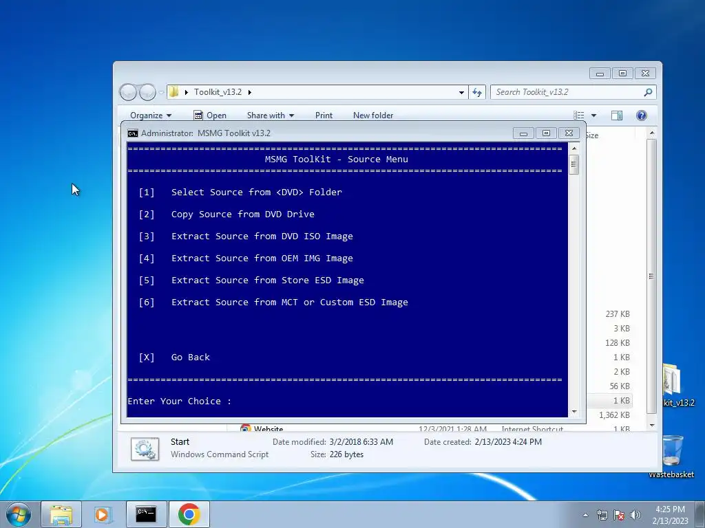
Task: Click Toolkit_v13.2 breadcrumb in address bar
Action: (218, 92)
